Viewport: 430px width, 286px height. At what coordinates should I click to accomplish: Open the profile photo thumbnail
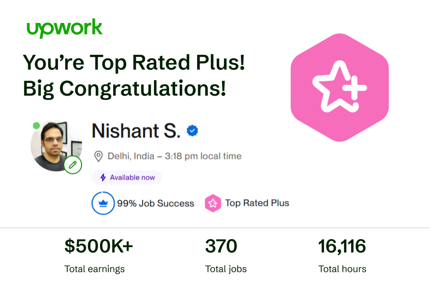click(54, 145)
